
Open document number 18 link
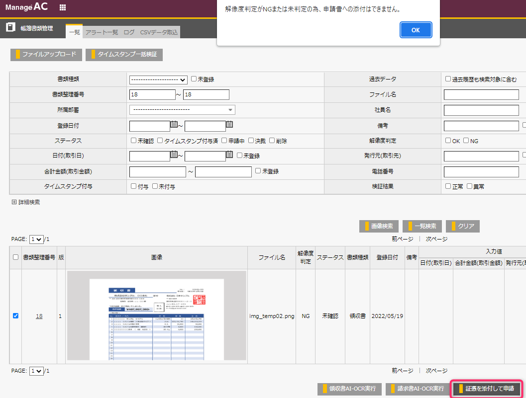pyautogui.click(x=39, y=316)
